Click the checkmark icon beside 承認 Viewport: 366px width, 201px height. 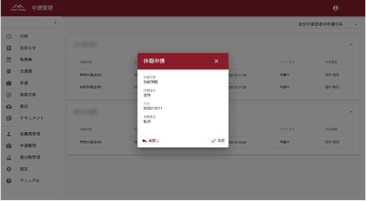click(213, 141)
